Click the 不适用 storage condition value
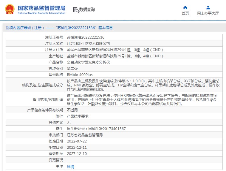Viewport: 226px width, 171px height. pyautogui.click(x=72, y=110)
